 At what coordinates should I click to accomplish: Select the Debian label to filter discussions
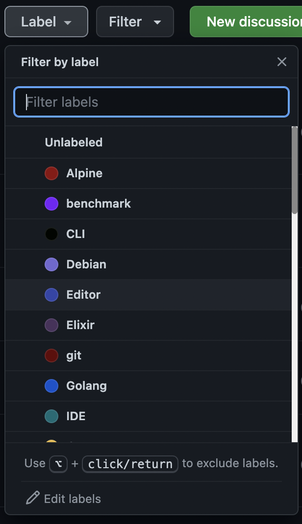86,264
